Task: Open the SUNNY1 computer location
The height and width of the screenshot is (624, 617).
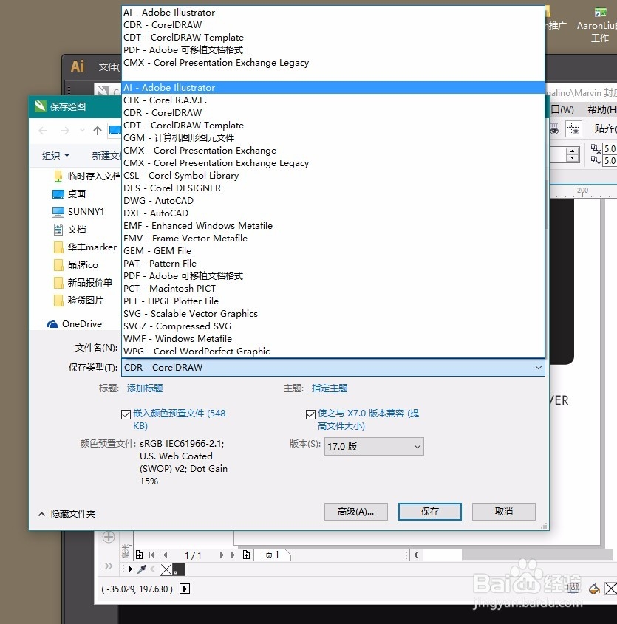Action: 78,212
